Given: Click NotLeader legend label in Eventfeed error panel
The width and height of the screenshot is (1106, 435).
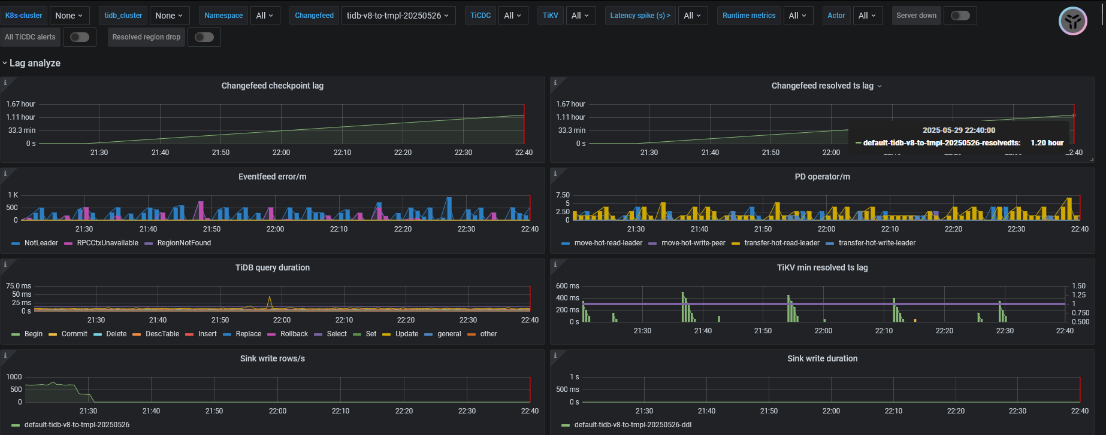Looking at the screenshot, I should pos(41,243).
